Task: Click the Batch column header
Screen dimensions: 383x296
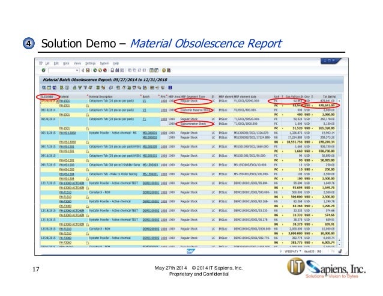Action: click(x=146, y=97)
